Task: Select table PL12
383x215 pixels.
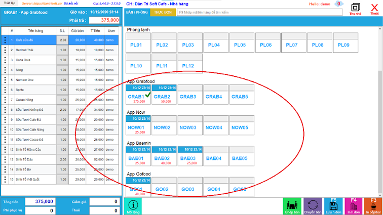Action: (x=190, y=63)
